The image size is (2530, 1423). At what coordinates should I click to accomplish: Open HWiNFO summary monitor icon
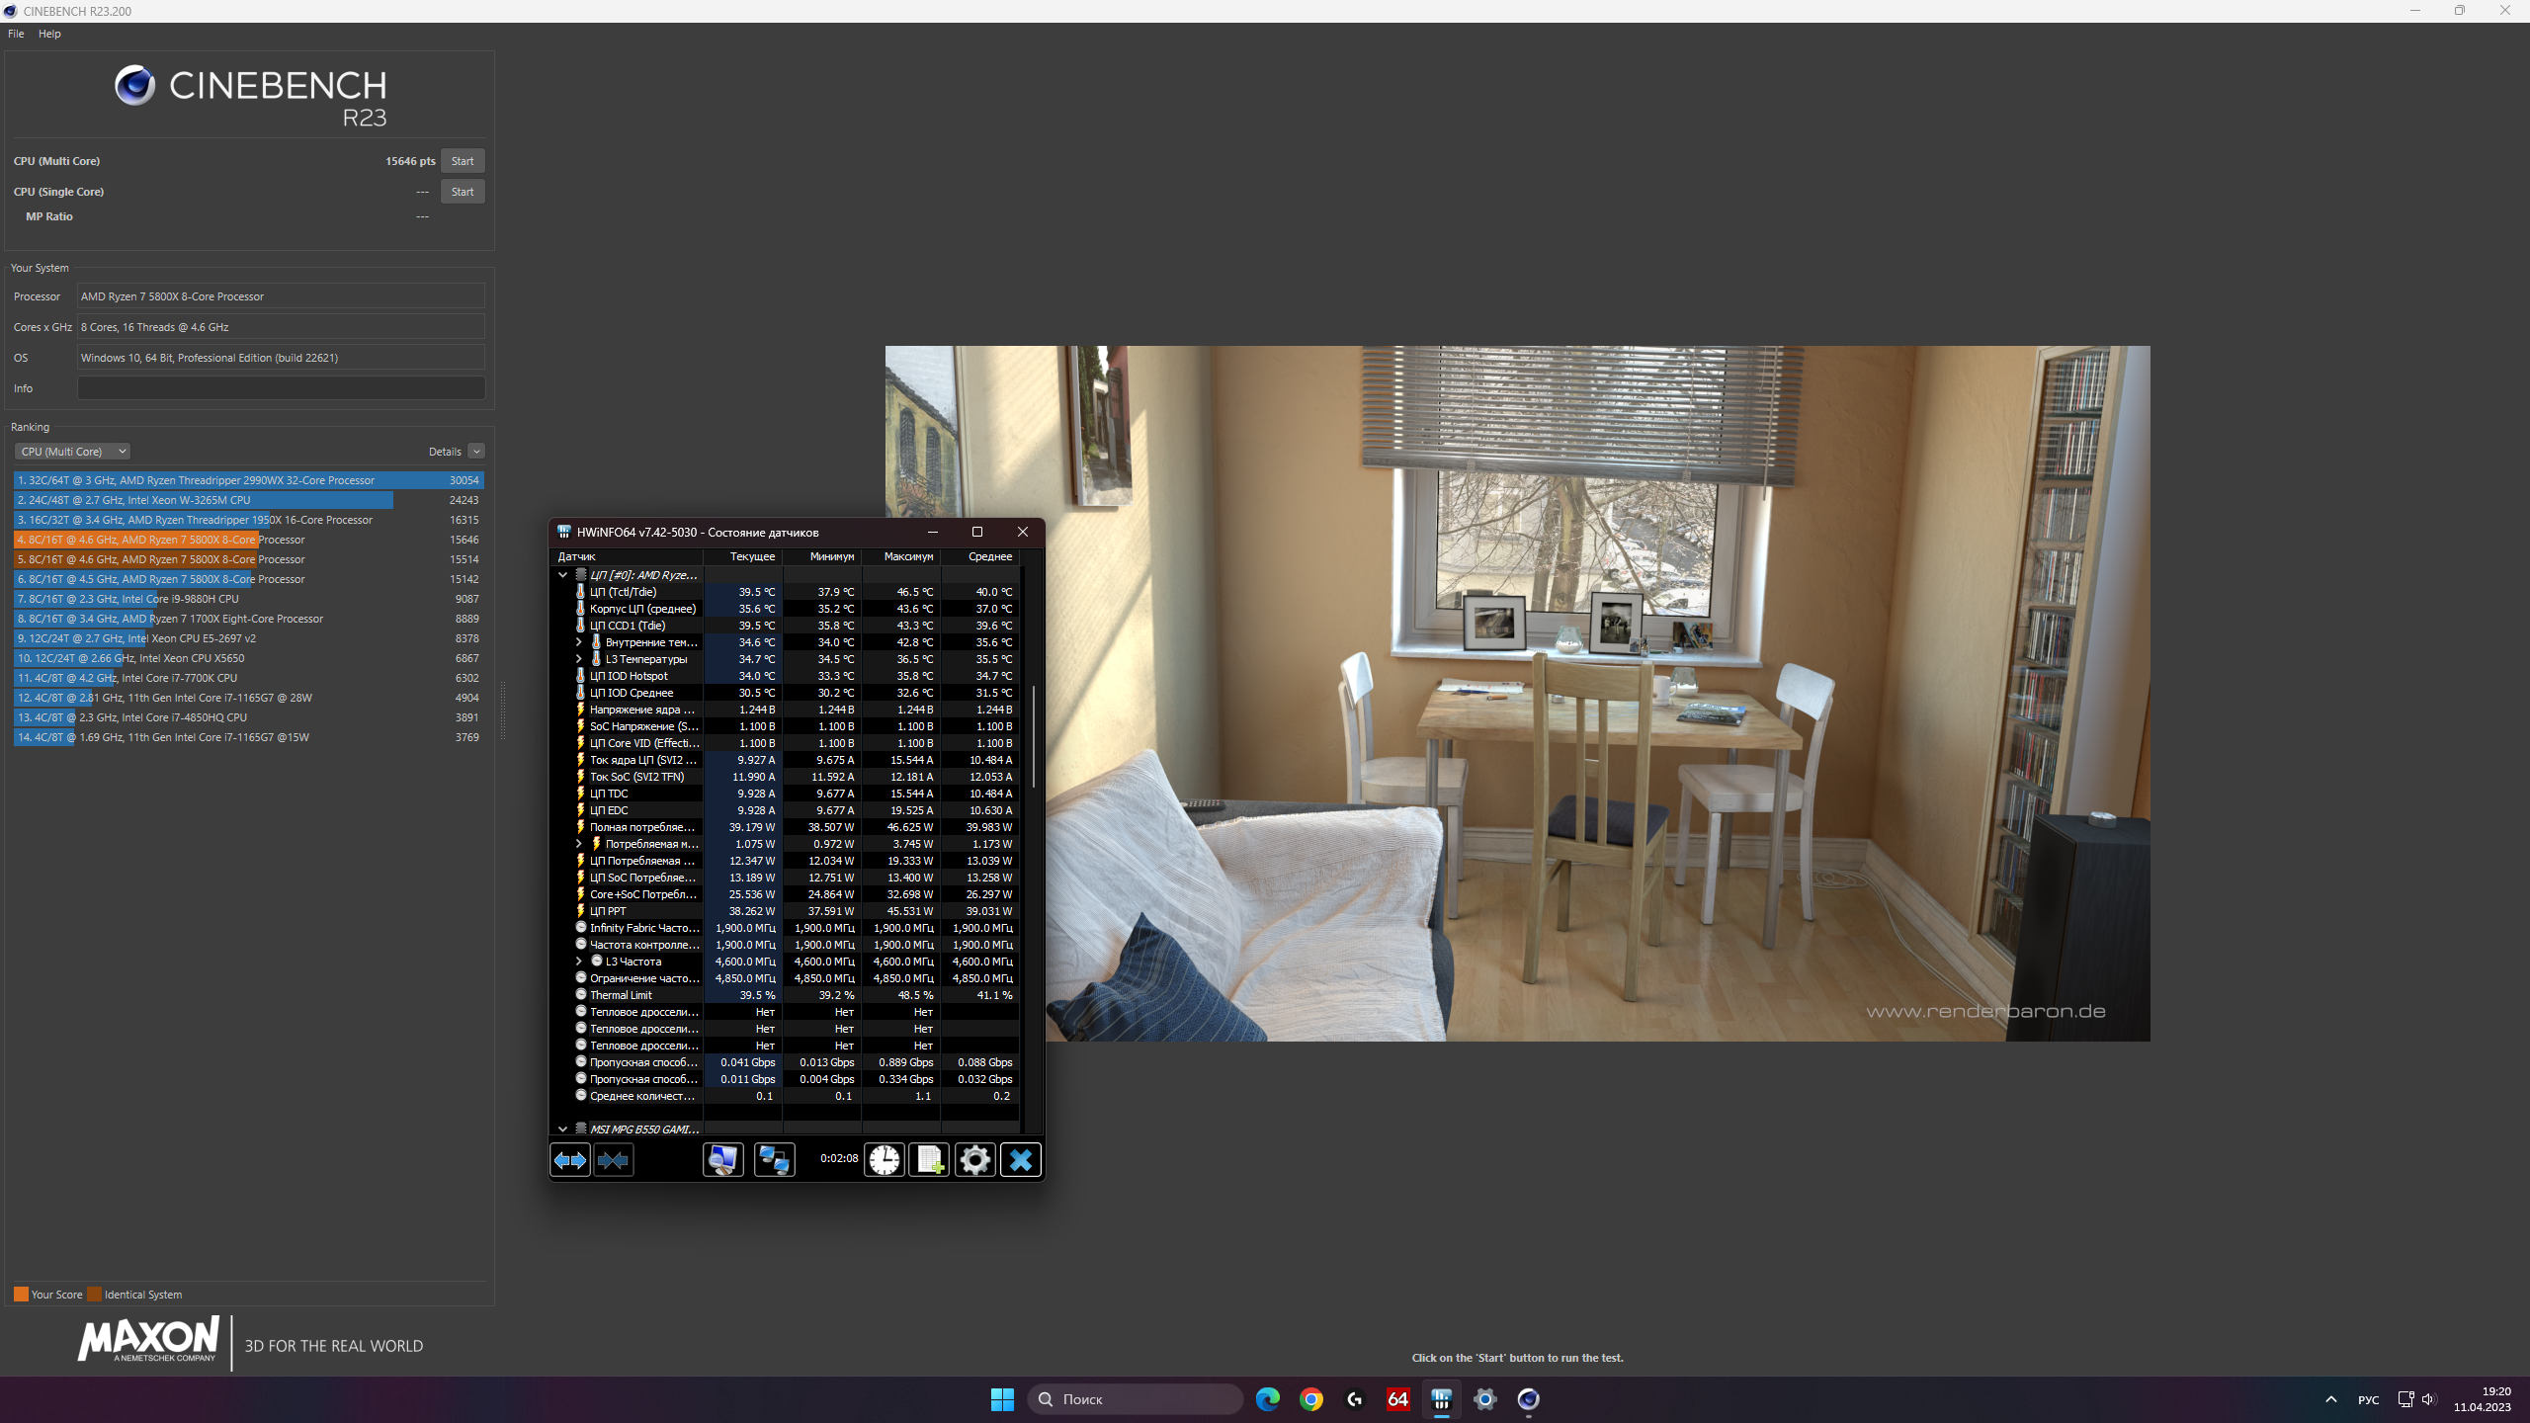click(x=722, y=1159)
